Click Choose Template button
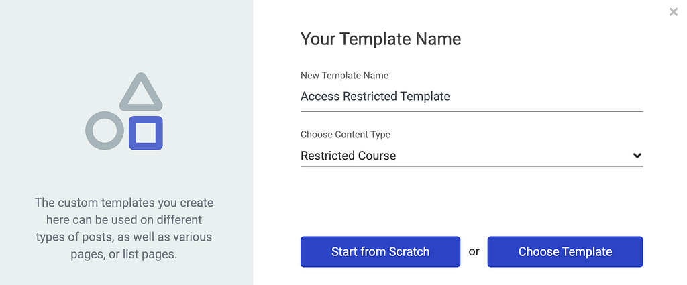Image resolution: width=687 pixels, height=285 pixels. tap(565, 251)
